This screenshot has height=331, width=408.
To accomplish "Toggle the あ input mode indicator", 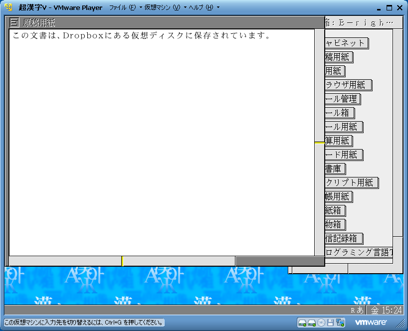I will click(x=360, y=310).
